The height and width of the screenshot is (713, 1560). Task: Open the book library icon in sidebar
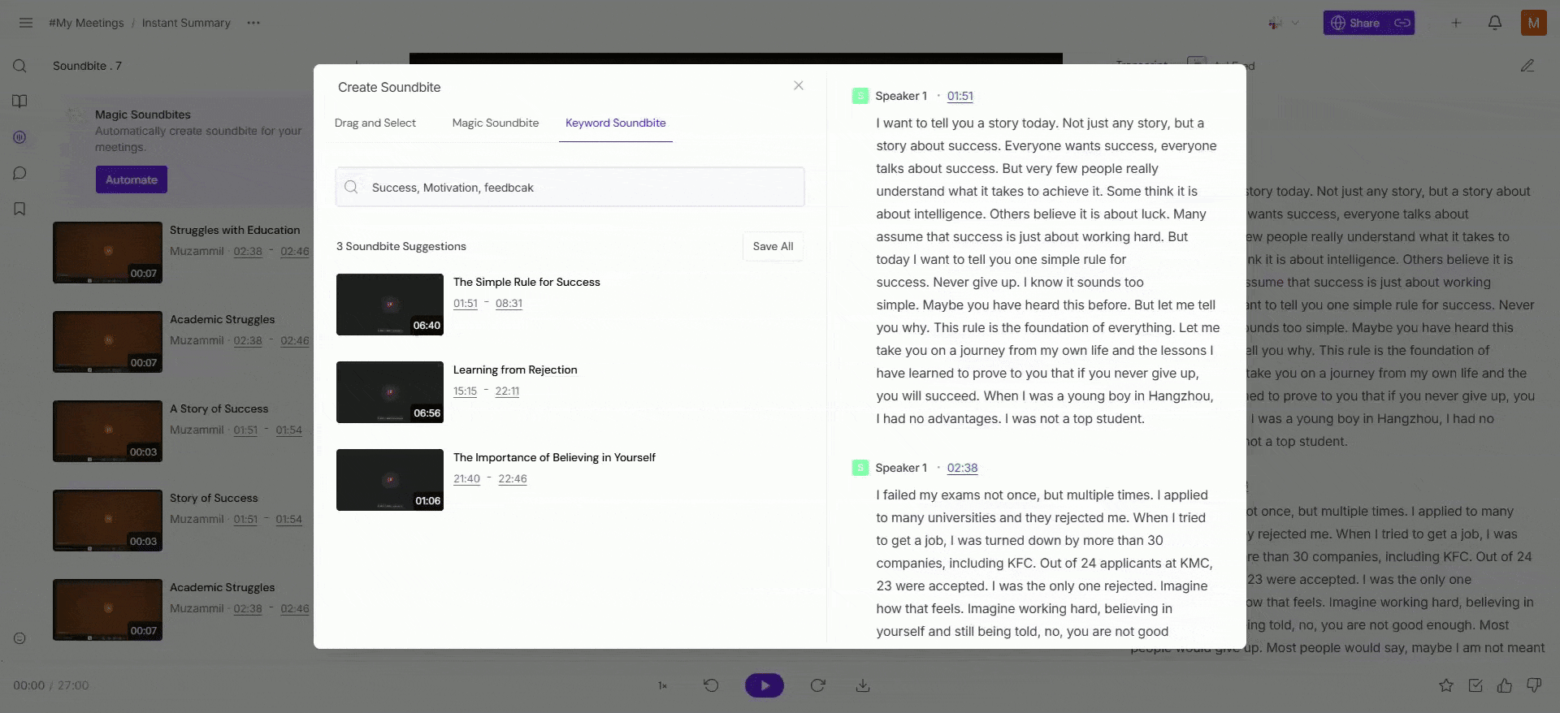(20, 102)
